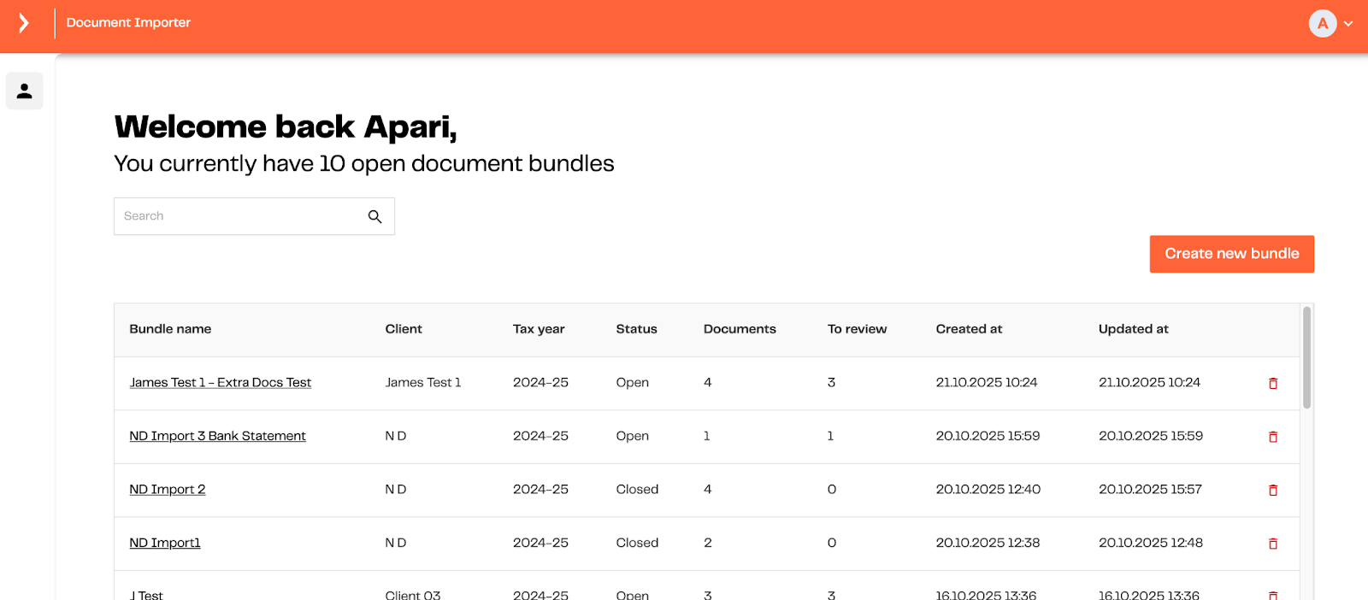
Task: Click the Create new bundle button
Action: point(1231,254)
